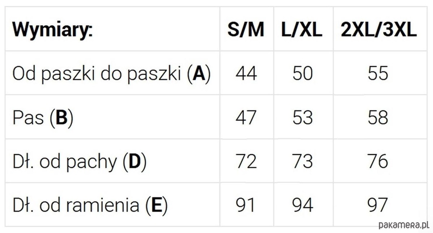Click the Pas (B) row label

pos(43,118)
